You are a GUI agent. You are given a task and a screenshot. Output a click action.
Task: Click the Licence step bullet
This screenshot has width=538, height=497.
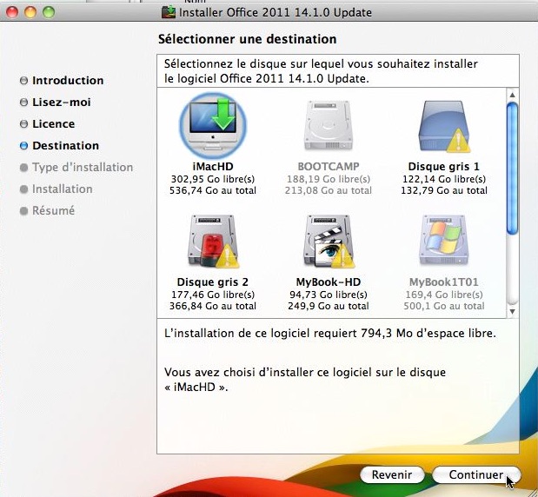click(x=23, y=124)
